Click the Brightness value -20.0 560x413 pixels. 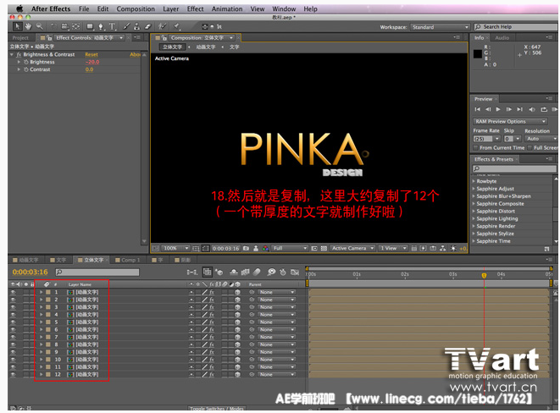click(x=92, y=62)
